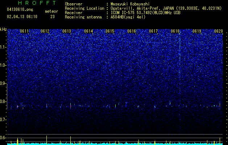Viewport: 228px width, 145px height.
Task: Click the 0.9 frequency axis label
Action: click(x=3, y=83)
